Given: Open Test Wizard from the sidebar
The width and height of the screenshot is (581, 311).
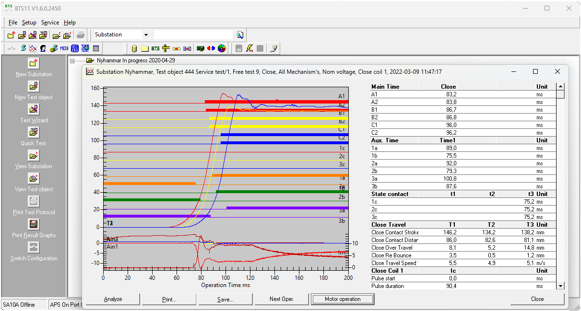Looking at the screenshot, I should 34,109.
